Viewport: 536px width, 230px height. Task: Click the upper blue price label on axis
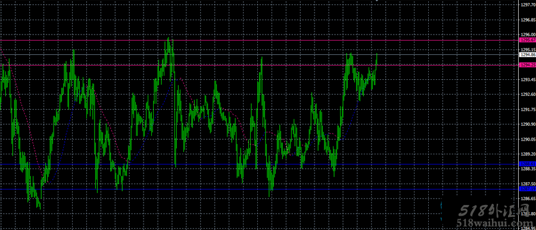click(528, 164)
